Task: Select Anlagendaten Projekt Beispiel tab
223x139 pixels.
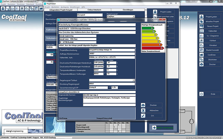Action: (x=61, y=10)
